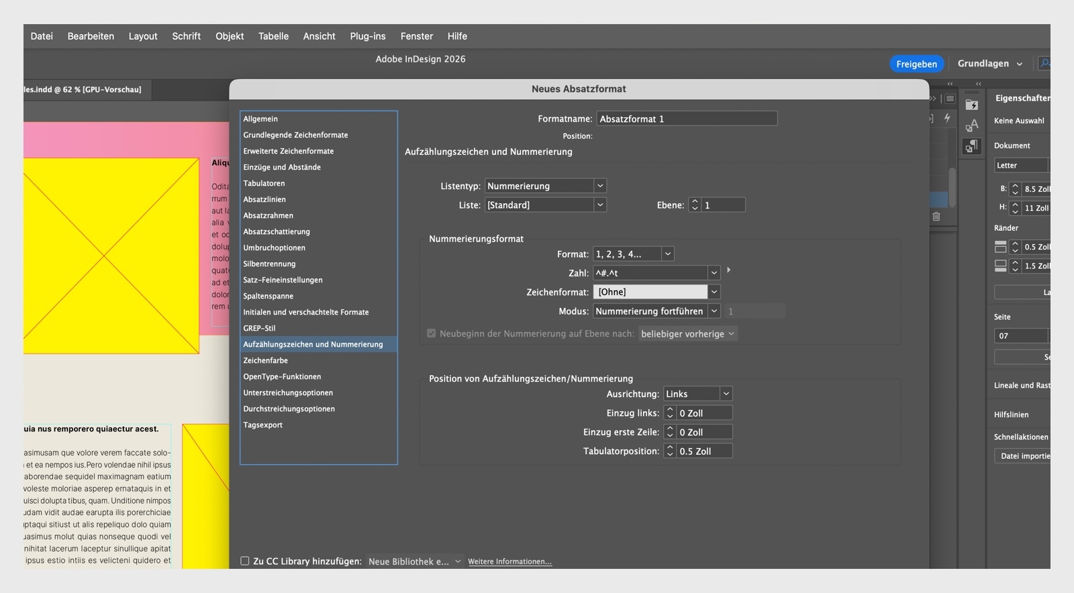This screenshot has height=593, width=1074.
Task: Select Silbentrennung category
Action: click(x=318, y=264)
